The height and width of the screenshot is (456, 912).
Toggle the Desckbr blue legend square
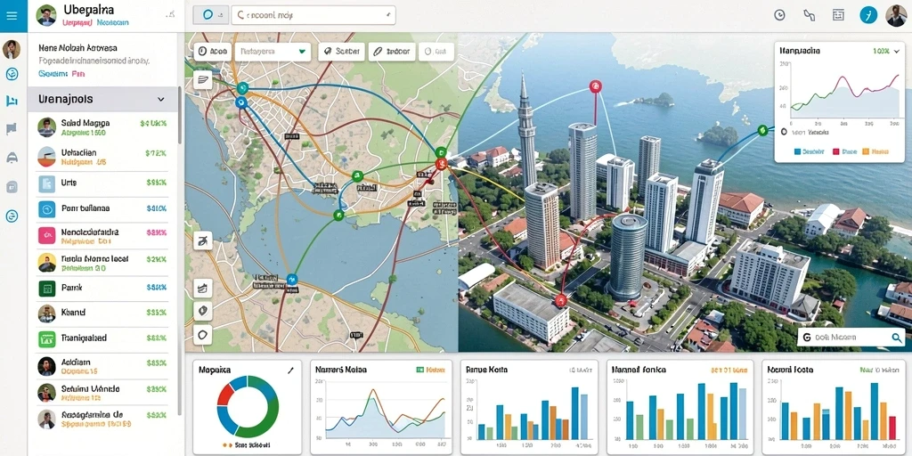pos(797,151)
